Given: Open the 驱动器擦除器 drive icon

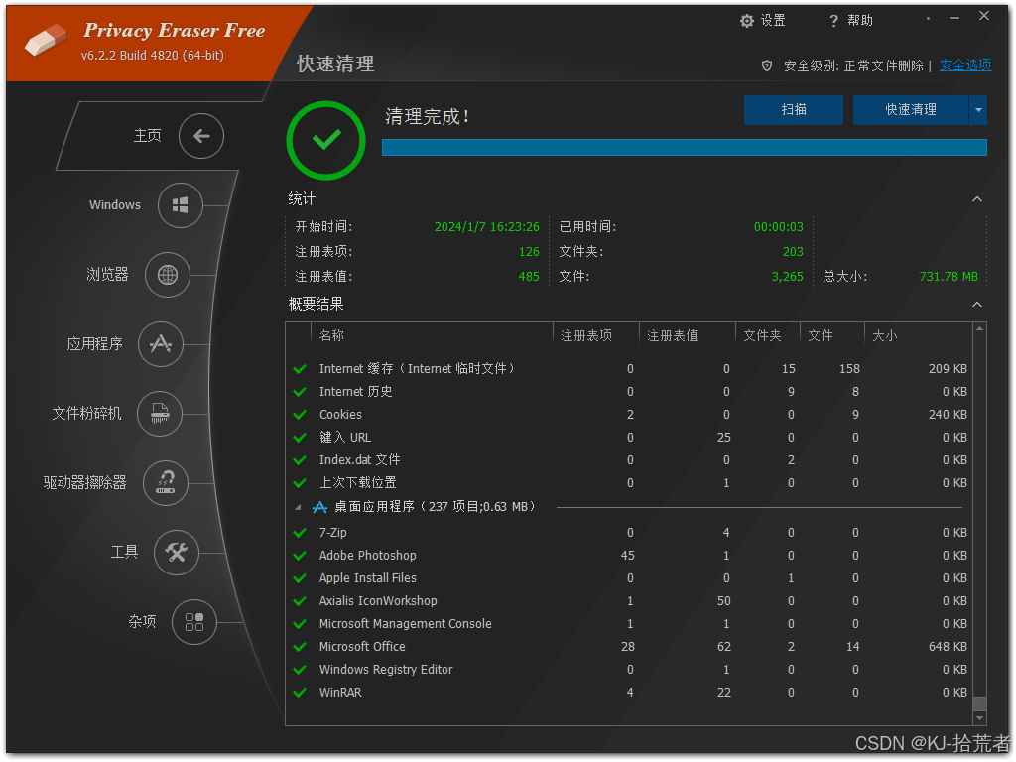Looking at the screenshot, I should click(x=166, y=483).
